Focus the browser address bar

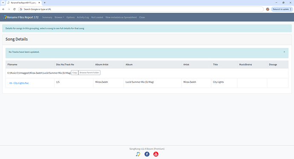(141, 9)
